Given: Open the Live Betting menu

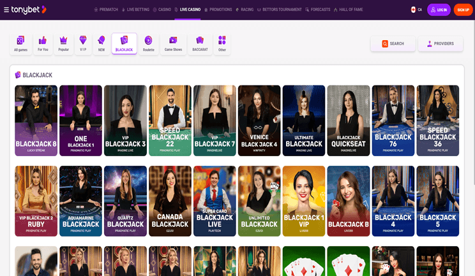Looking at the screenshot, I should click(x=135, y=10).
